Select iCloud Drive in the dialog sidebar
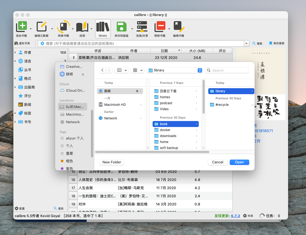The height and width of the screenshot is (235, 306). pos(75,90)
